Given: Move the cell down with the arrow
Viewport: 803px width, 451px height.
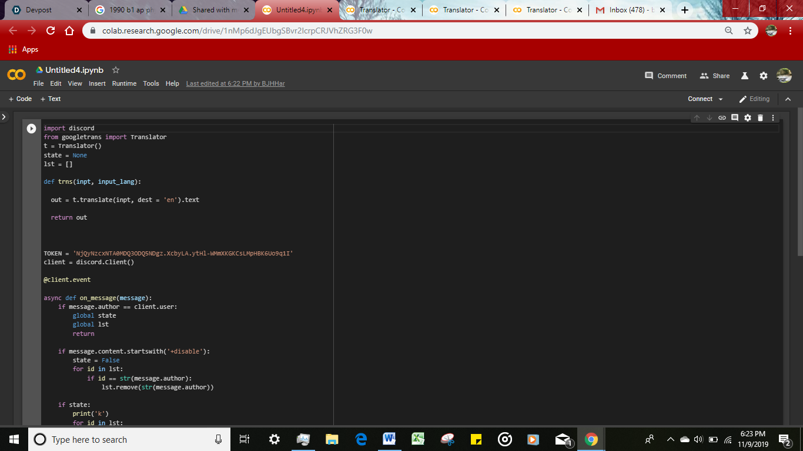Looking at the screenshot, I should pos(710,118).
